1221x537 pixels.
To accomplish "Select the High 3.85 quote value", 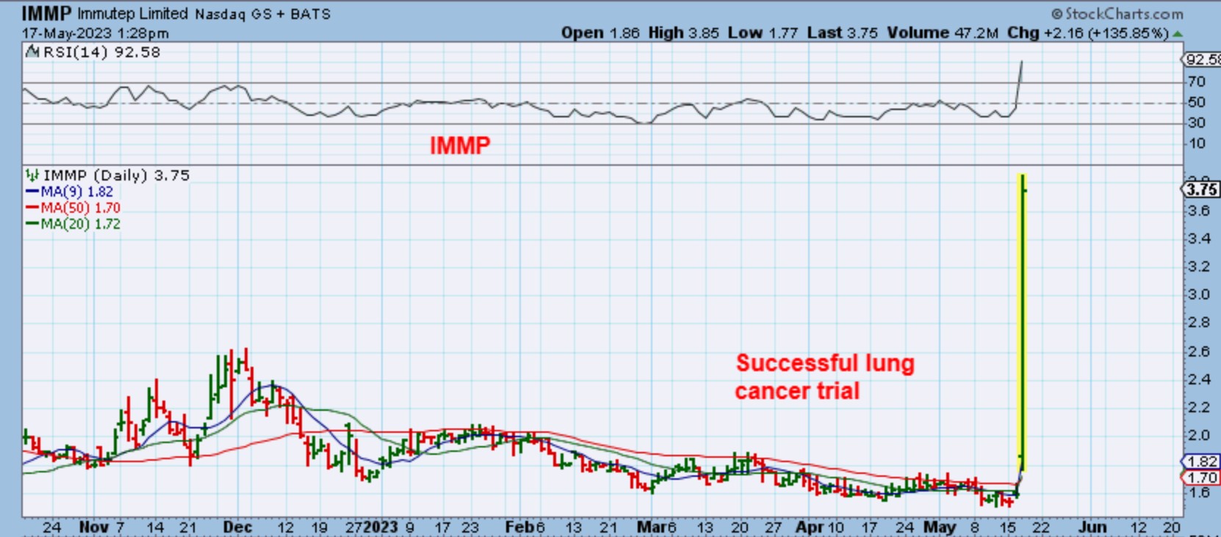I will [x=683, y=33].
